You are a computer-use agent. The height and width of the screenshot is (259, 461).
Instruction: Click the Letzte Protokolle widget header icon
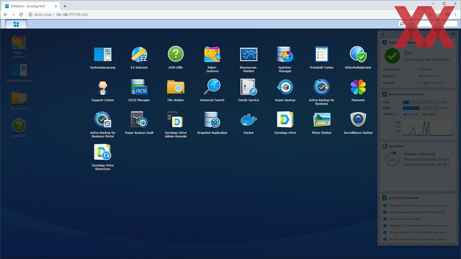[385, 198]
